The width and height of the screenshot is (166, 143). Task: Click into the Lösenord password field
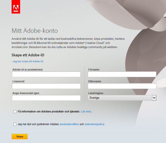pos(46,86)
